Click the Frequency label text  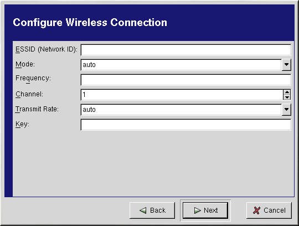[x=33, y=79]
